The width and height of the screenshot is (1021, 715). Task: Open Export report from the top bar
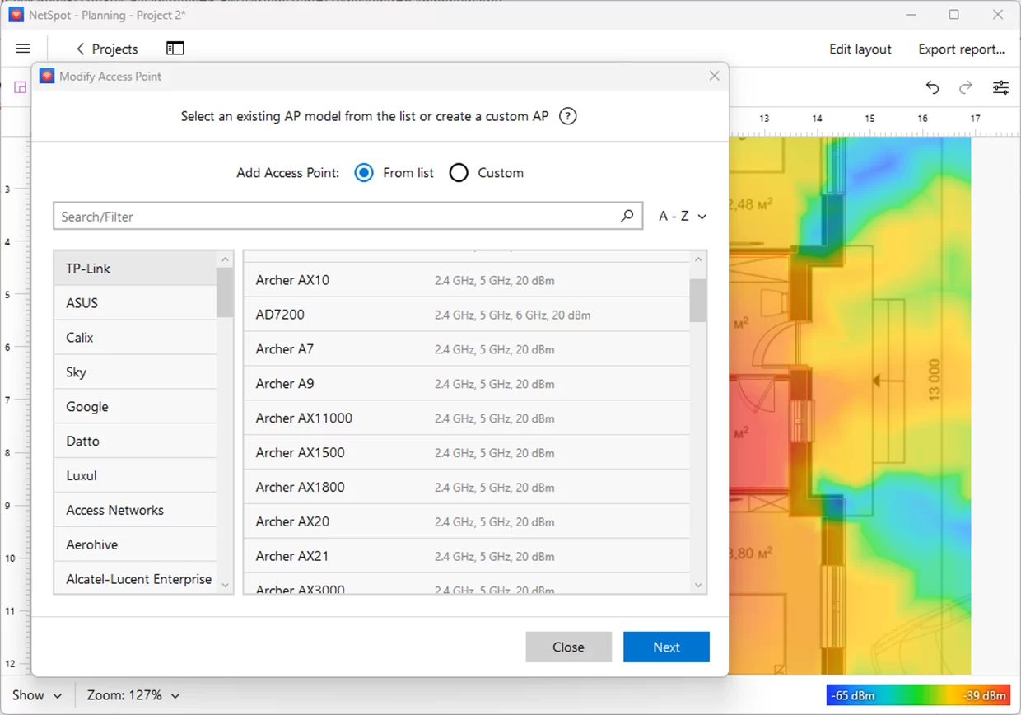962,49
